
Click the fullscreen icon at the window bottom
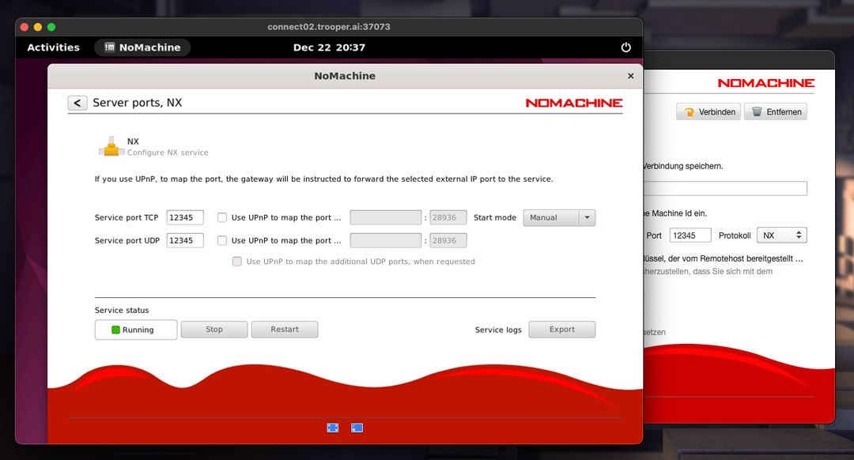pyautogui.click(x=331, y=428)
